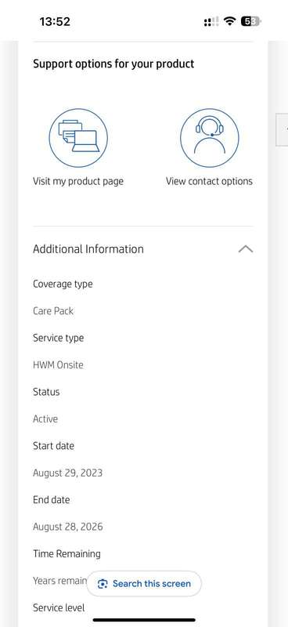The image size is (288, 627).
Task: Open the partially visible side tab at right edge
Action: [282, 129]
